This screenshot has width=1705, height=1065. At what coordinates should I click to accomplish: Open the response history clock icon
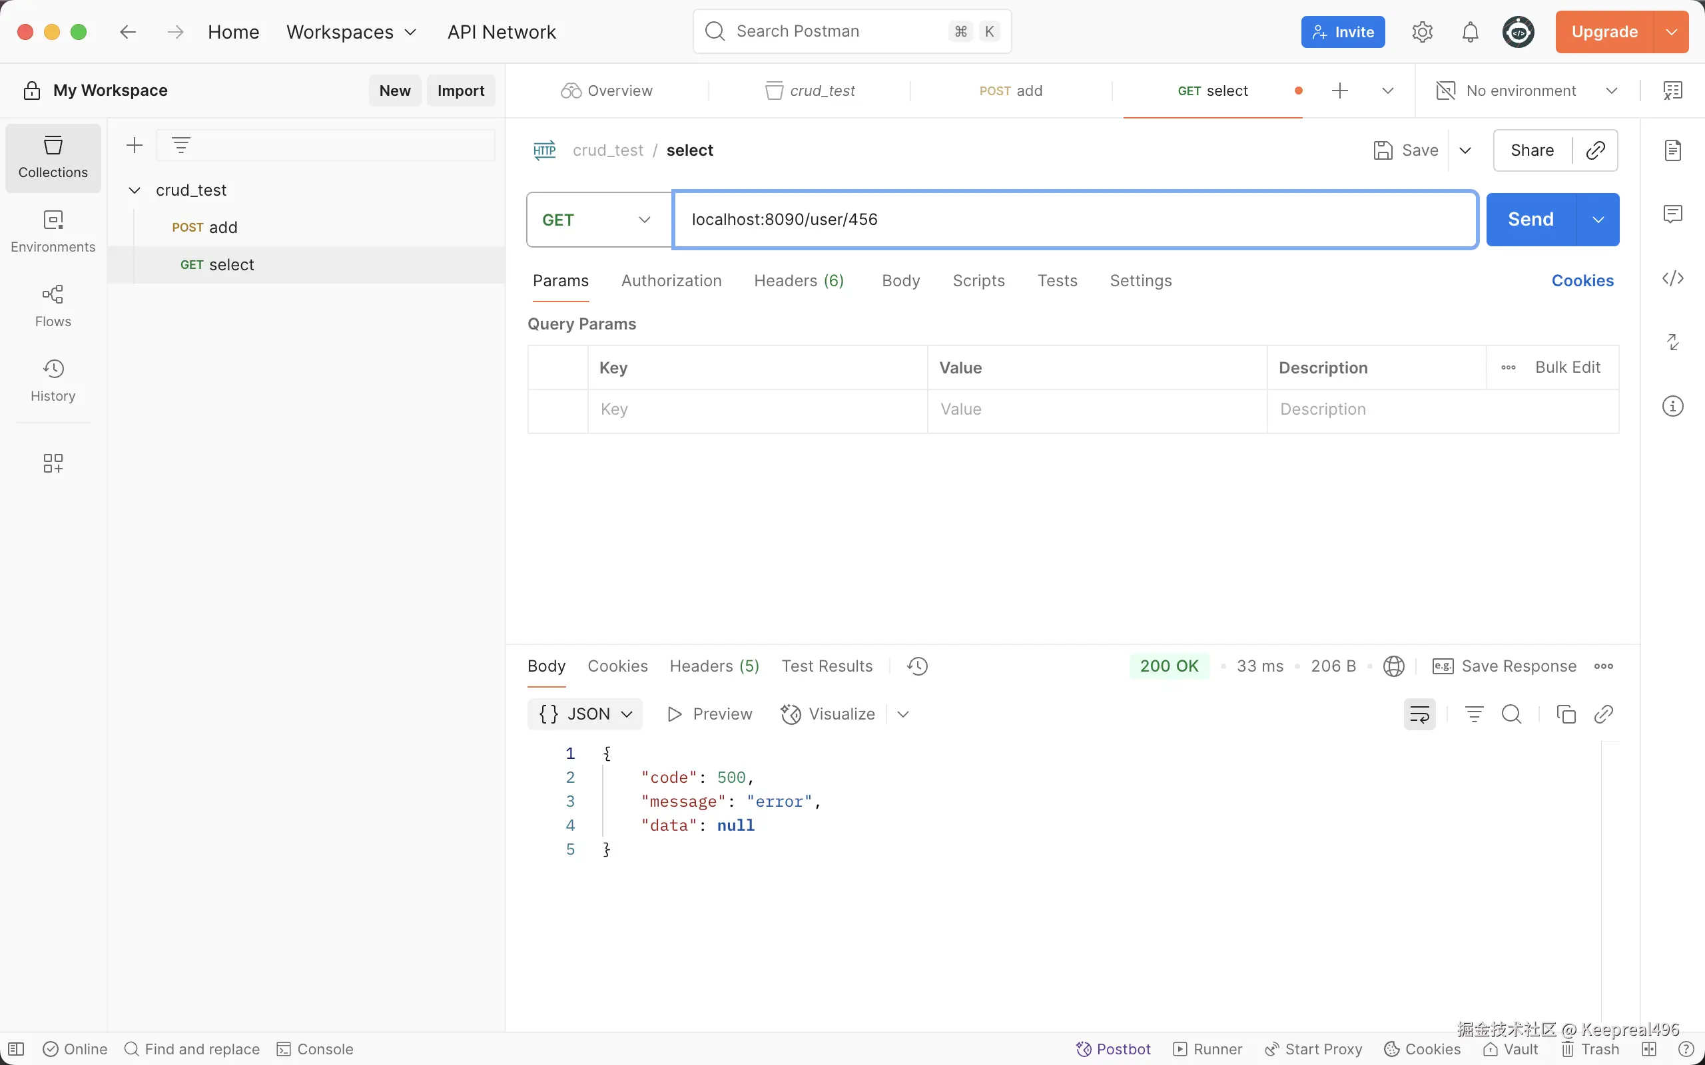tap(917, 666)
